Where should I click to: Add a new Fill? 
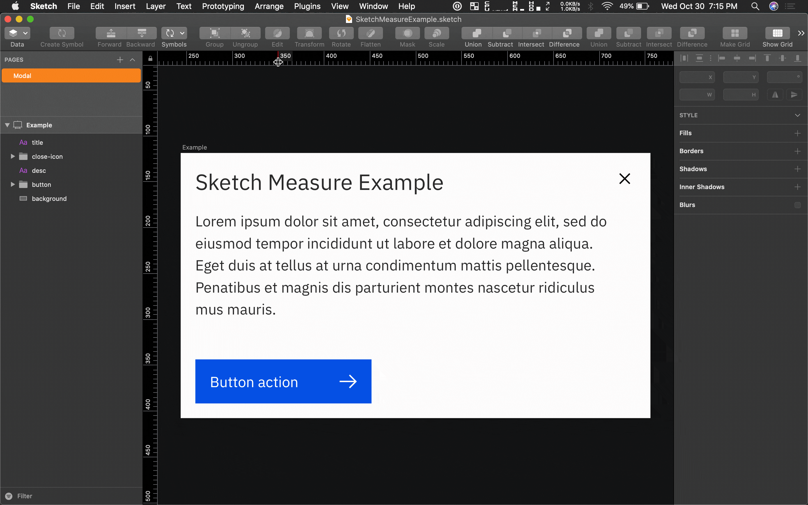pyautogui.click(x=798, y=133)
